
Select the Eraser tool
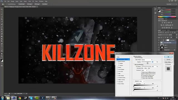click(2, 34)
